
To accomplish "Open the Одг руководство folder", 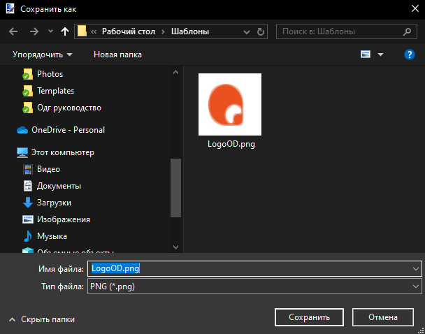I will (x=69, y=108).
